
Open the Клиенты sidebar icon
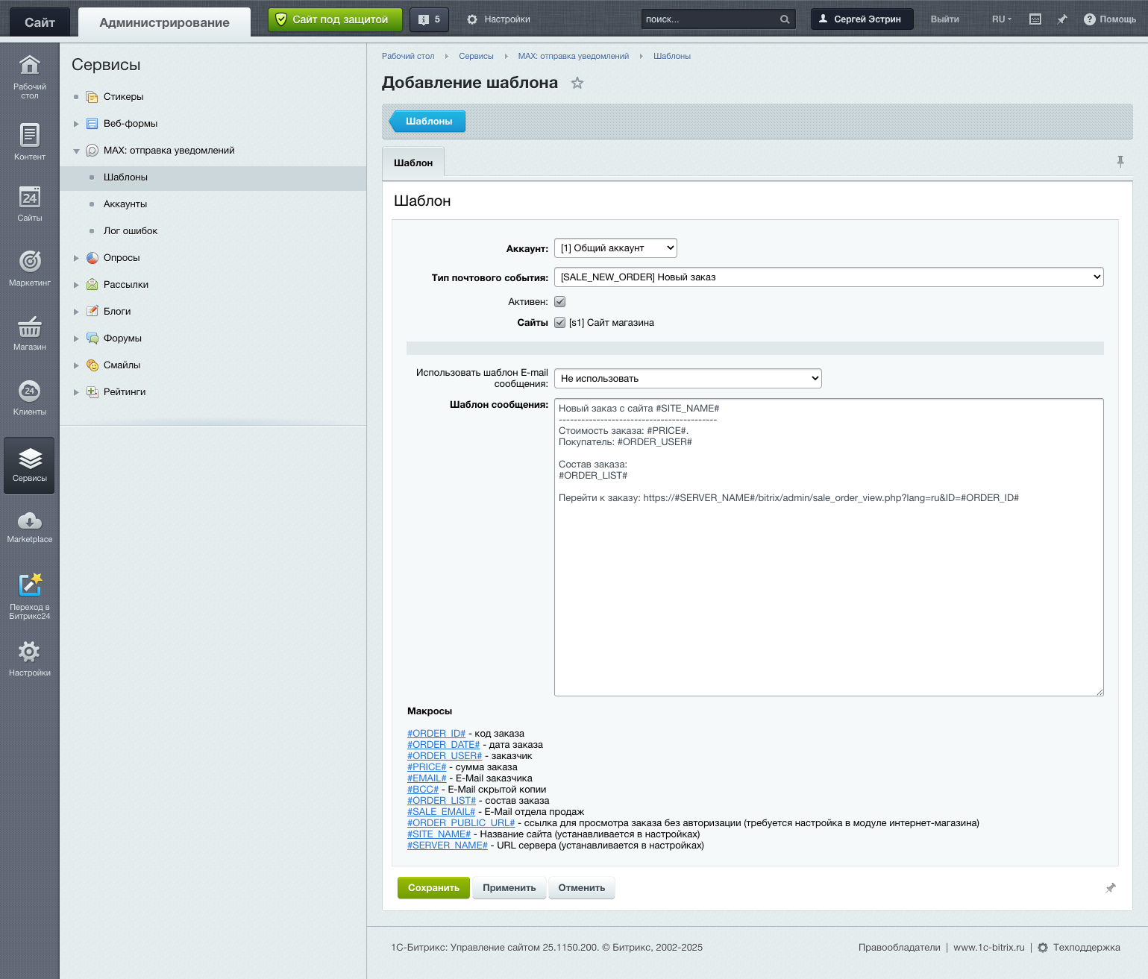29,394
